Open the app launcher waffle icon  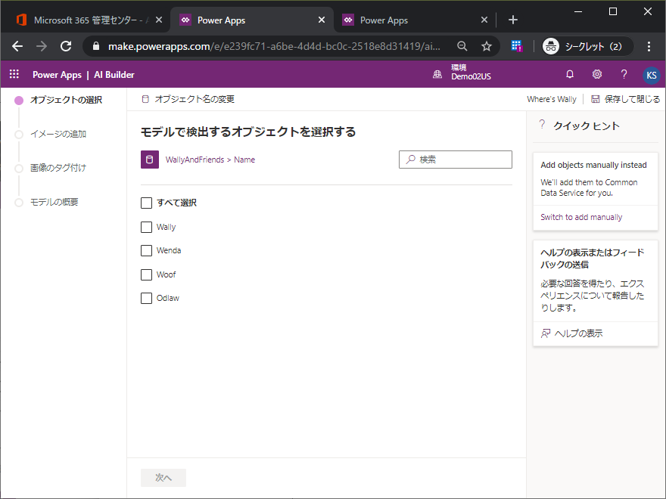[14, 74]
